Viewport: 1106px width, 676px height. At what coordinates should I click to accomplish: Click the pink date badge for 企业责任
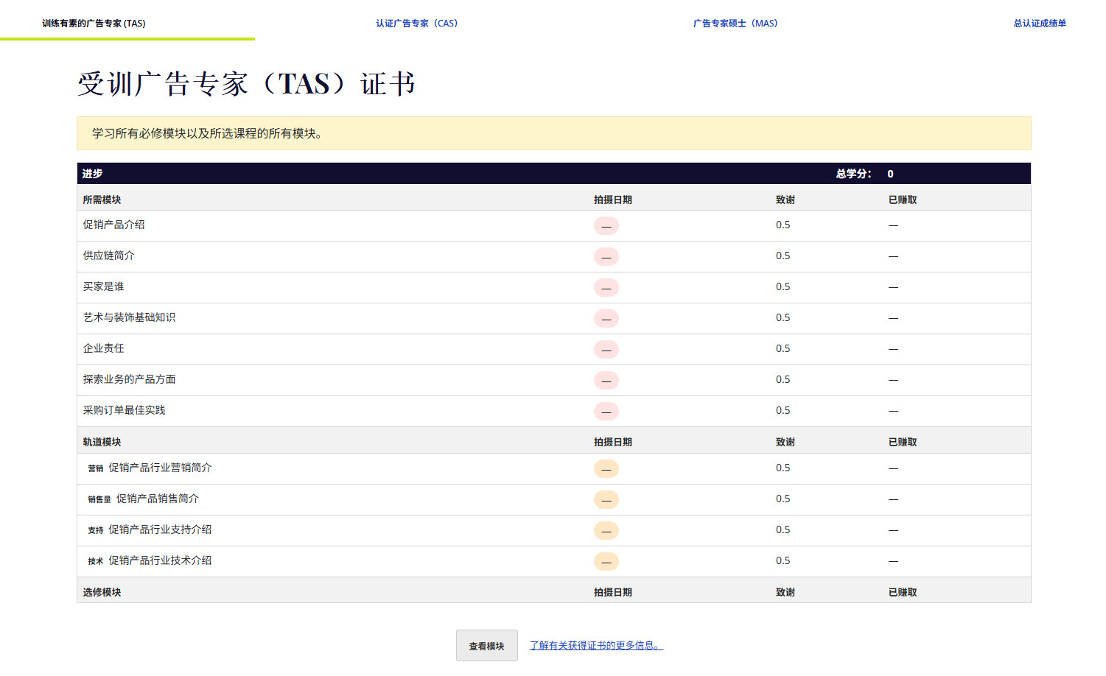606,350
